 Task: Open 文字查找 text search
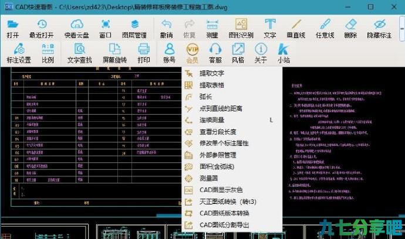pyautogui.click(x=80, y=53)
